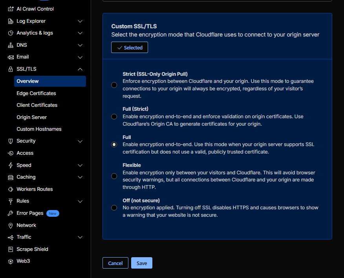Expand the Caching section
This screenshot has width=344, height=278.
tap(80, 177)
